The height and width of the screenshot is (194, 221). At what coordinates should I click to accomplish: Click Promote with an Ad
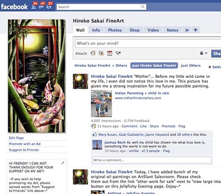(24, 144)
